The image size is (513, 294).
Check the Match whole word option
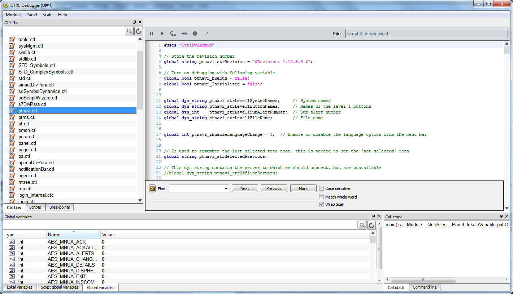click(x=321, y=197)
